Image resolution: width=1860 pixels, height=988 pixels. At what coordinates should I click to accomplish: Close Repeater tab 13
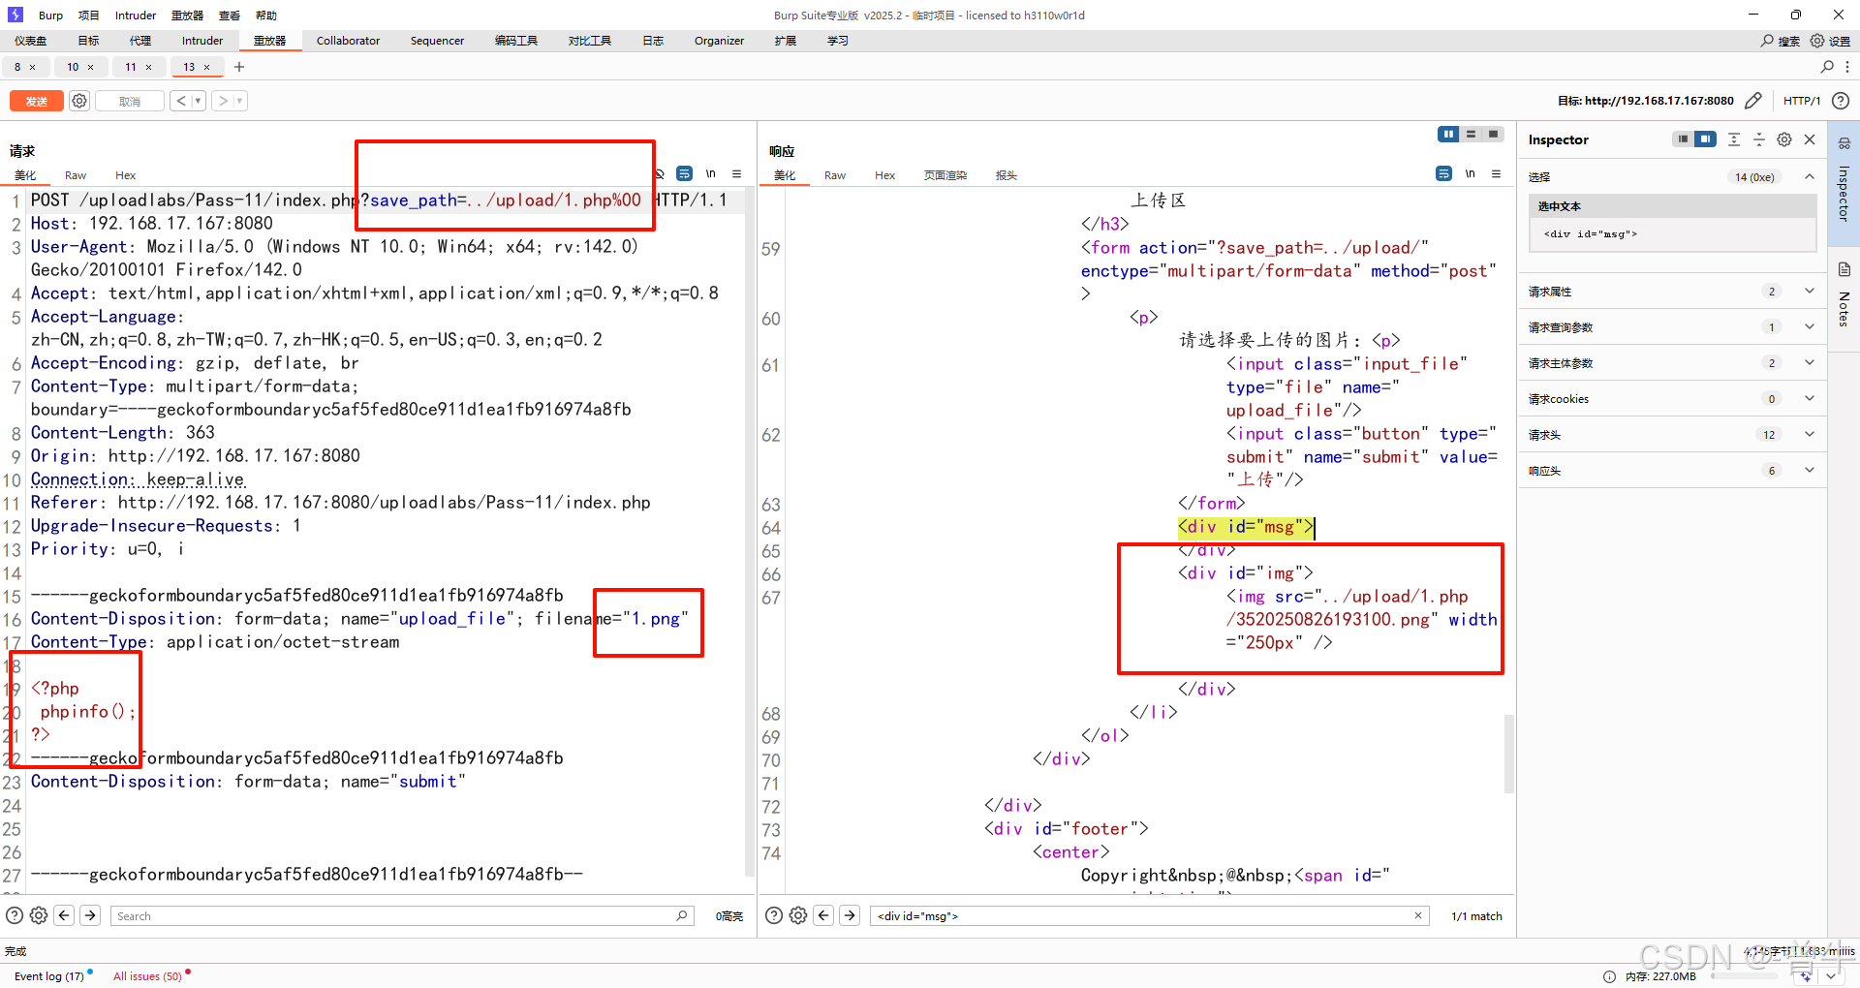pyautogui.click(x=206, y=67)
